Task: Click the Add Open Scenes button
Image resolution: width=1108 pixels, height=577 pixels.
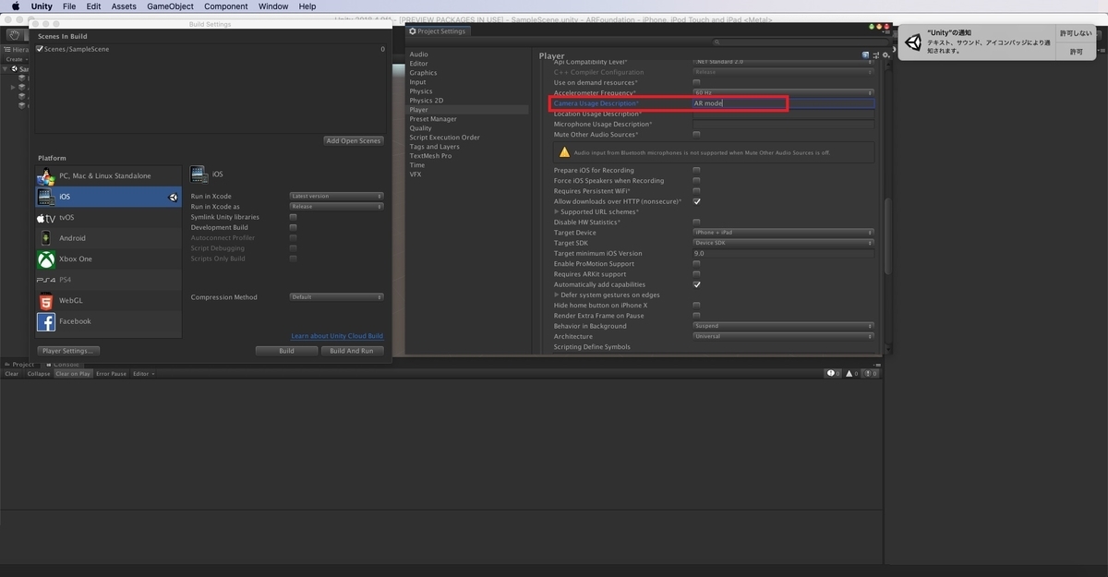Action: (x=354, y=140)
